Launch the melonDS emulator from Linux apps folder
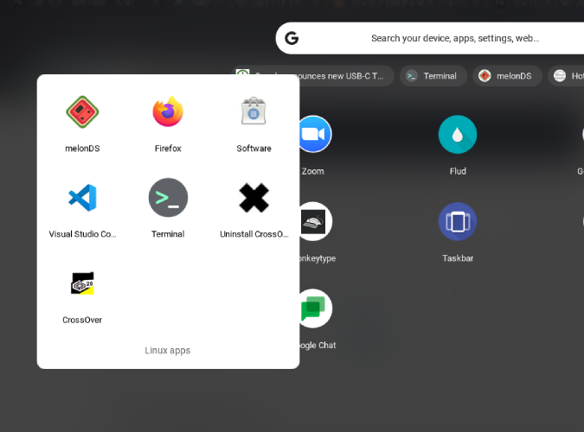Screen dimensions: 584x432 [x=82, y=112]
